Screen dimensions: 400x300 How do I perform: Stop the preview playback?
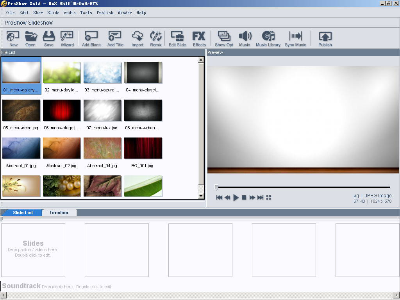coord(244,197)
